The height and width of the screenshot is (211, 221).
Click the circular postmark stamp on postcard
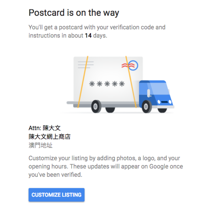point(133,65)
